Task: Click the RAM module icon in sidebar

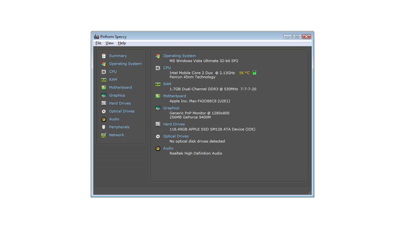Action: [x=103, y=79]
